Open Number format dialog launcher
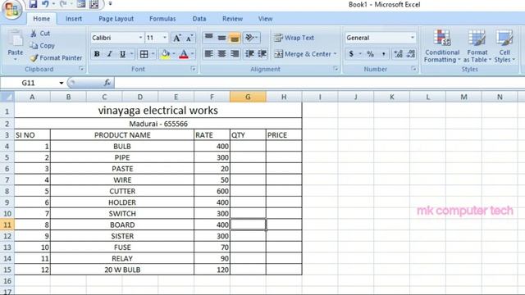Screen dimensions: 525x295 413,69
